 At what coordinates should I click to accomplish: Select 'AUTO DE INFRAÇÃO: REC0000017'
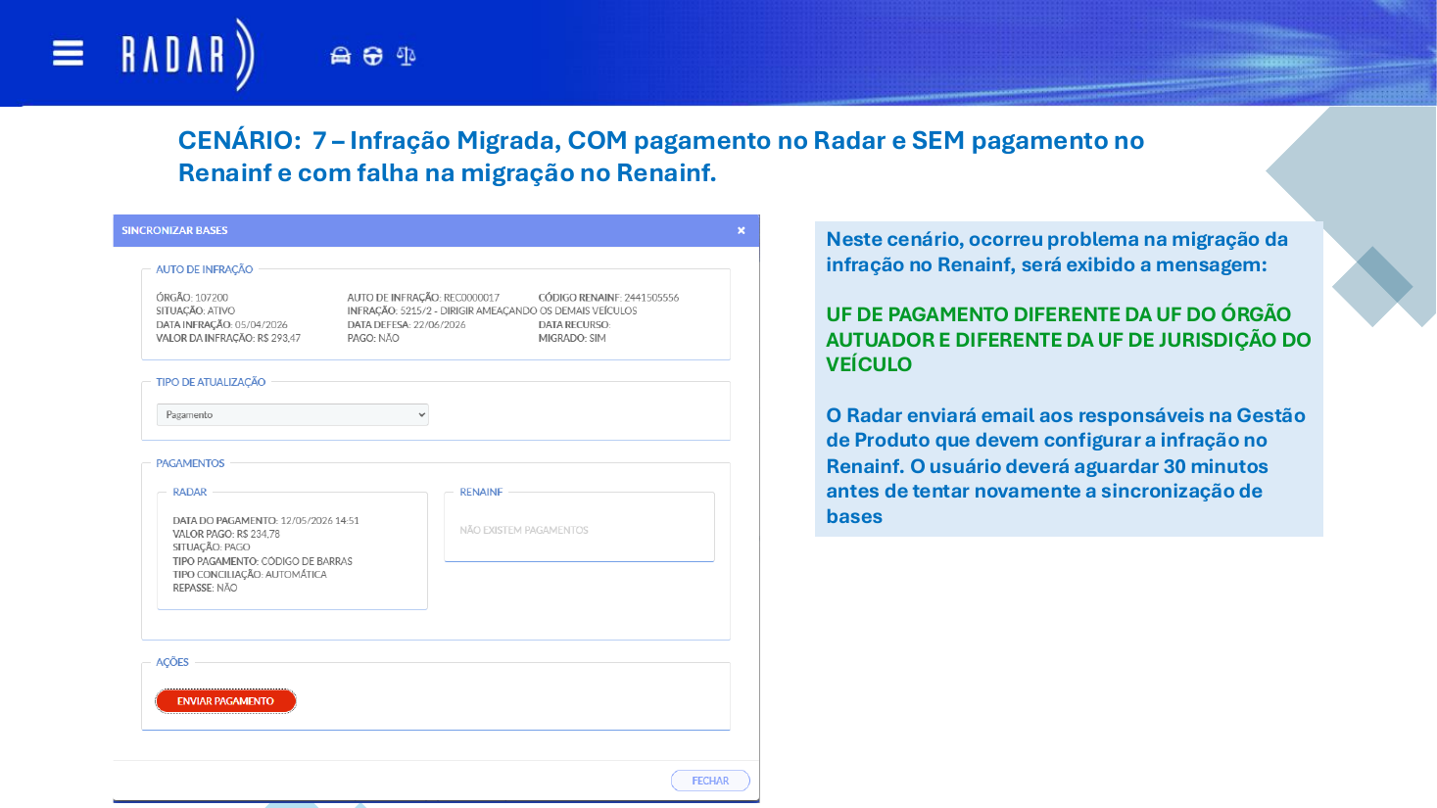423,297
